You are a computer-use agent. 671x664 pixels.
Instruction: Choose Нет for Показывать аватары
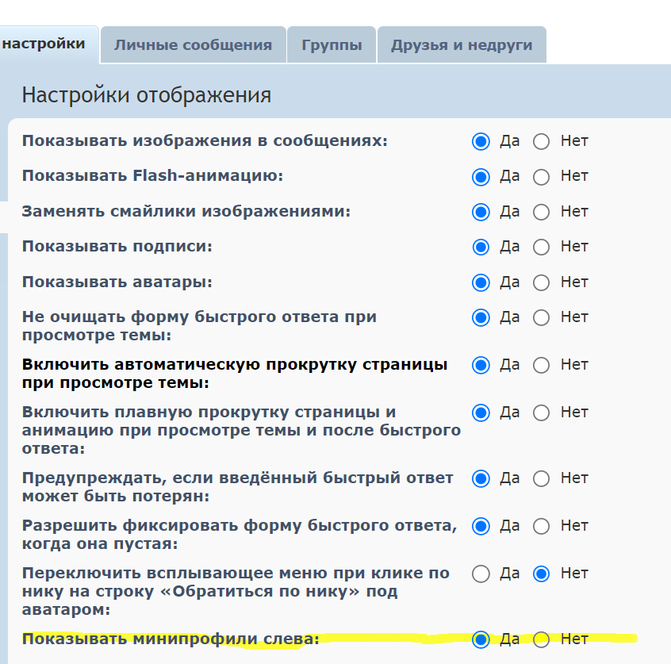[x=541, y=282]
